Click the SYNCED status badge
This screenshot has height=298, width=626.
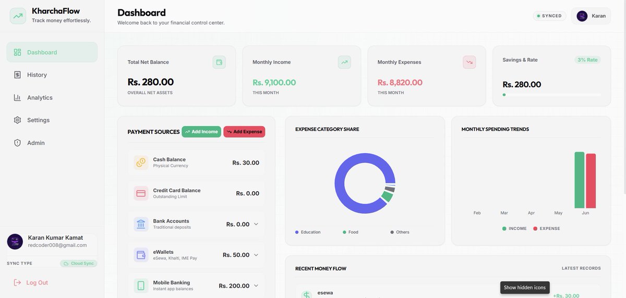[x=549, y=16]
